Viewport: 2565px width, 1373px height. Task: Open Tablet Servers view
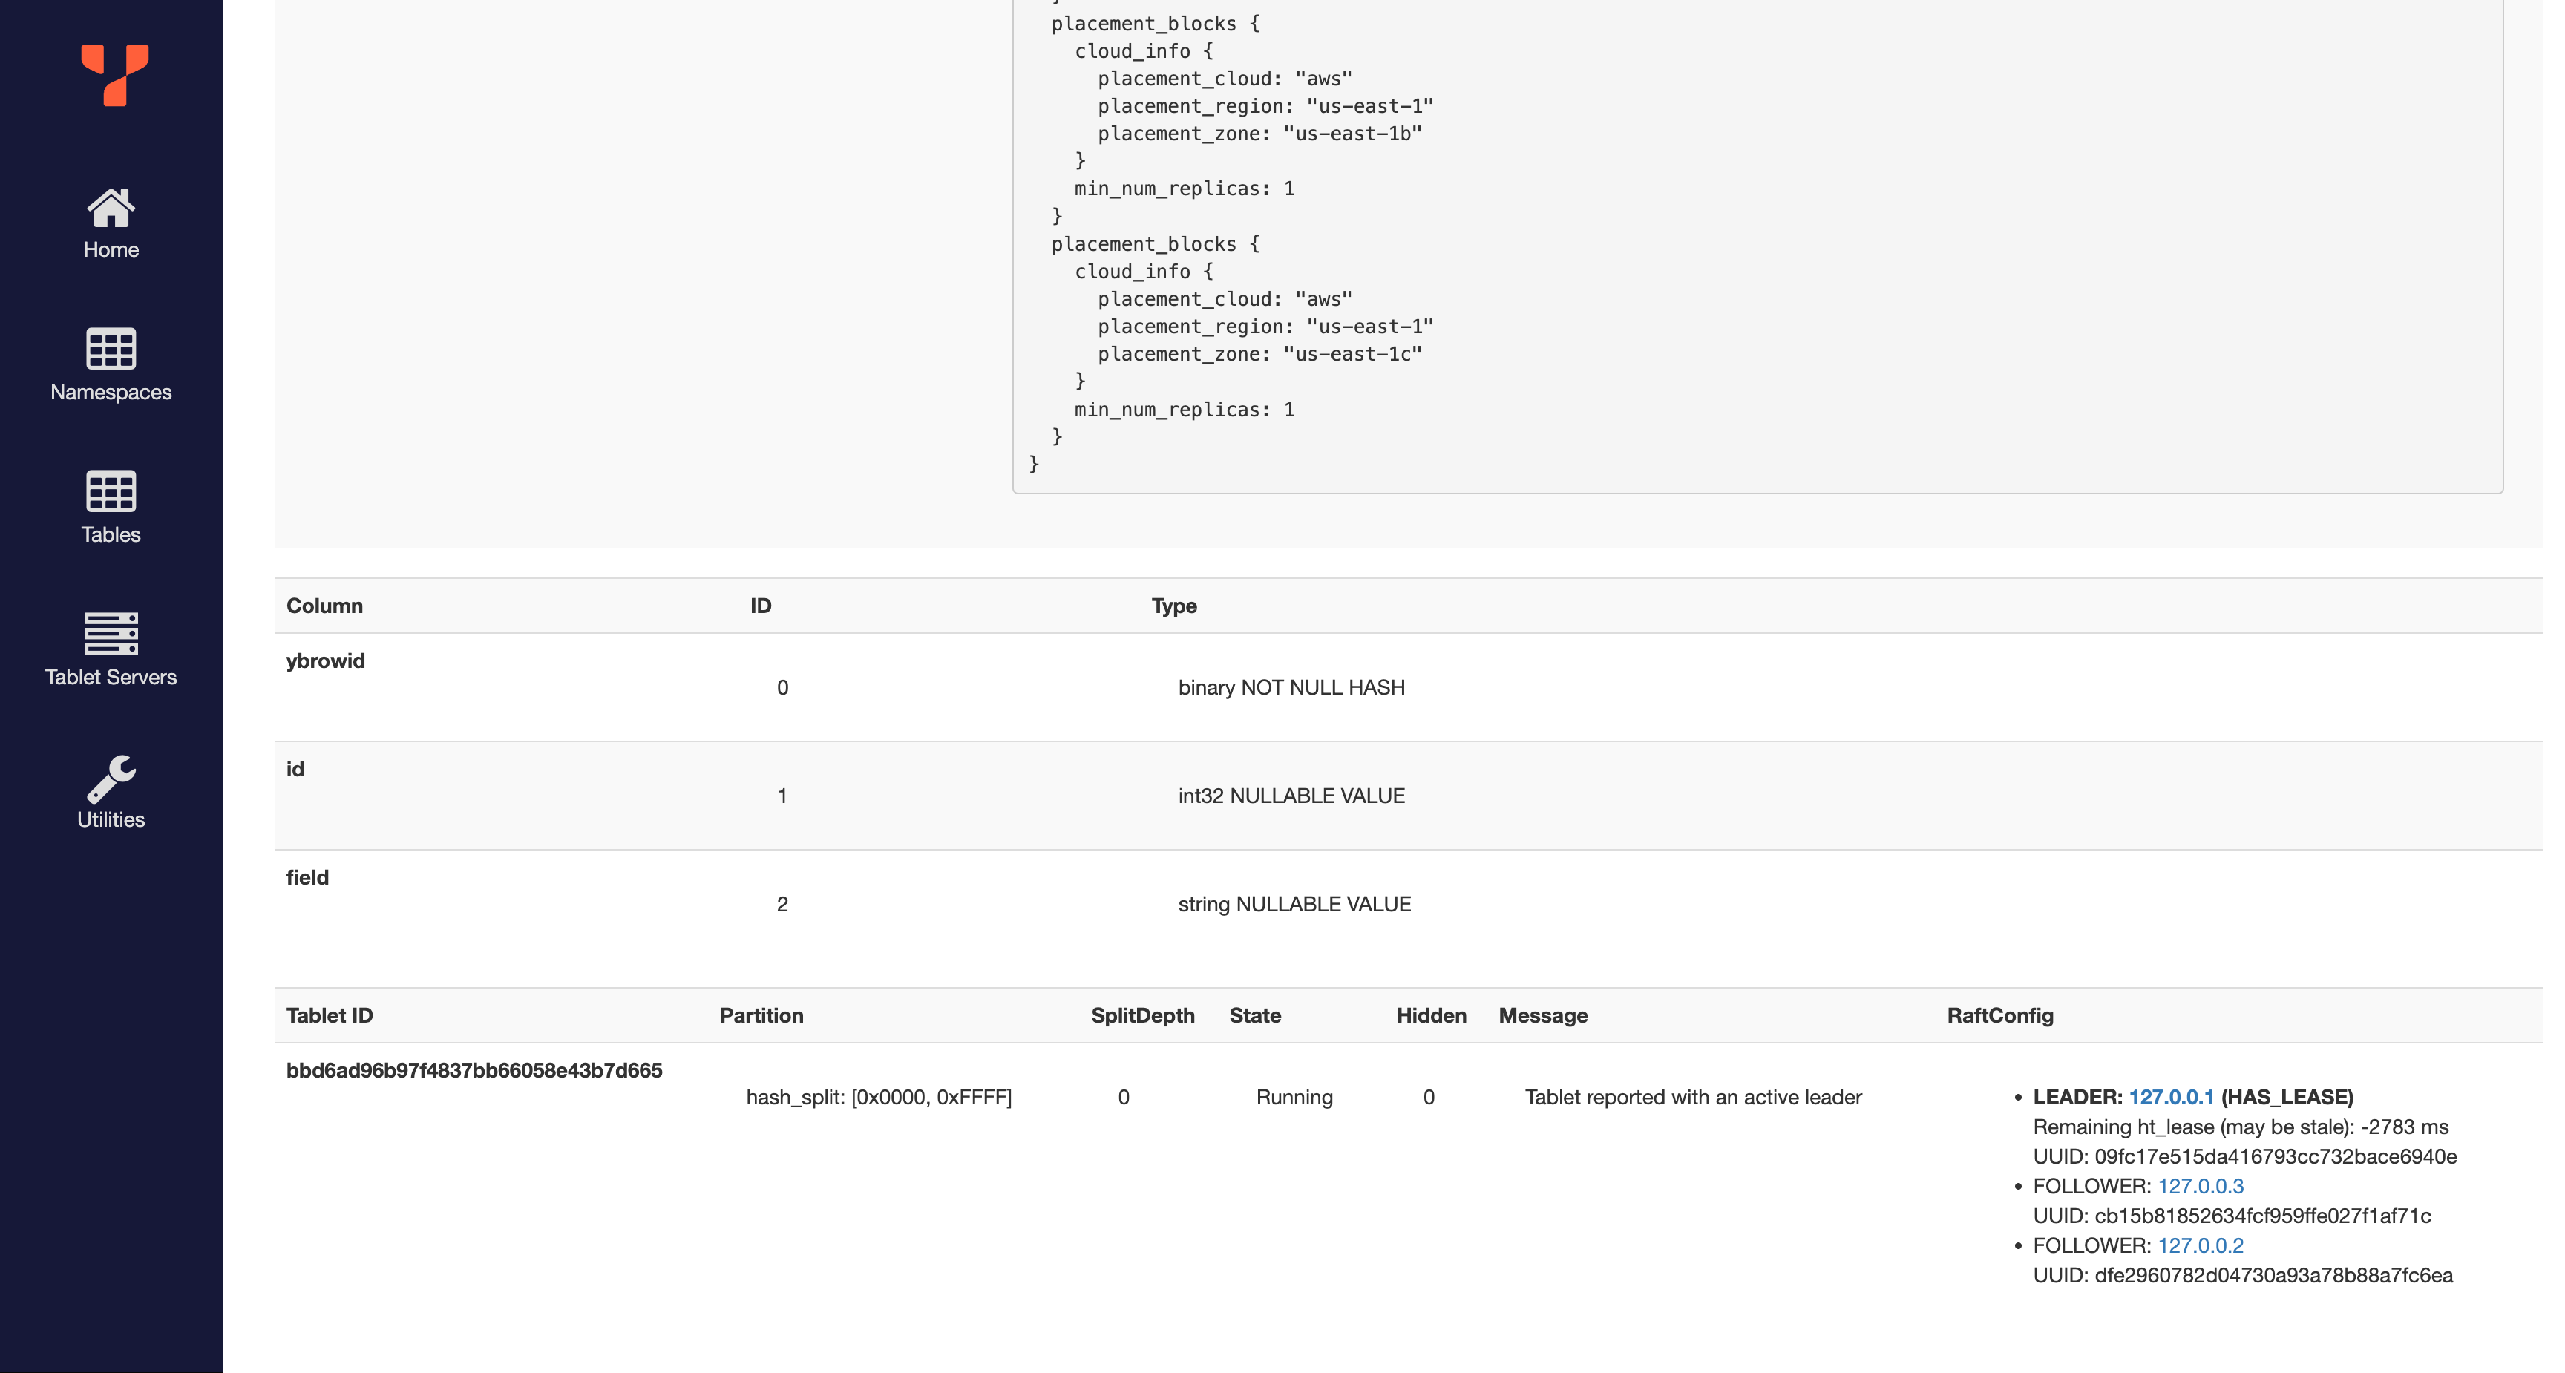click(x=111, y=652)
